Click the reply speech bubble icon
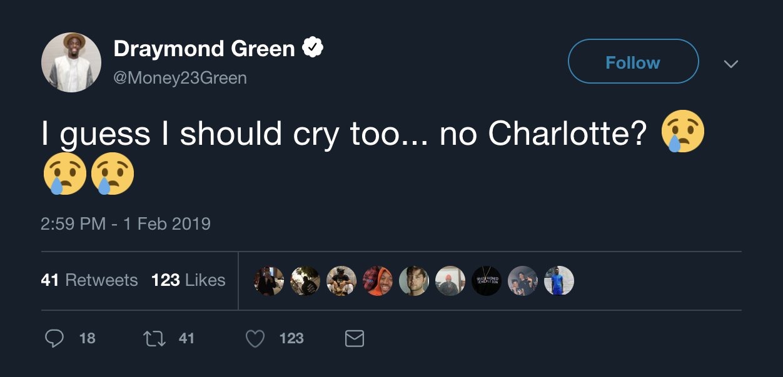This screenshot has height=377, width=783. tap(55, 338)
